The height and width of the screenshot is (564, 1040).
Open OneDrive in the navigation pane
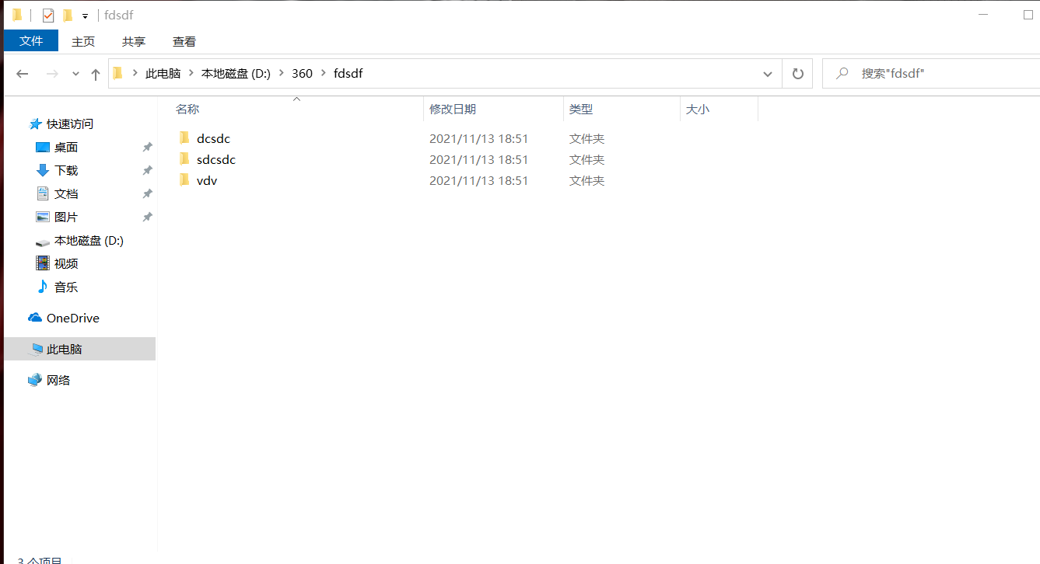click(72, 318)
